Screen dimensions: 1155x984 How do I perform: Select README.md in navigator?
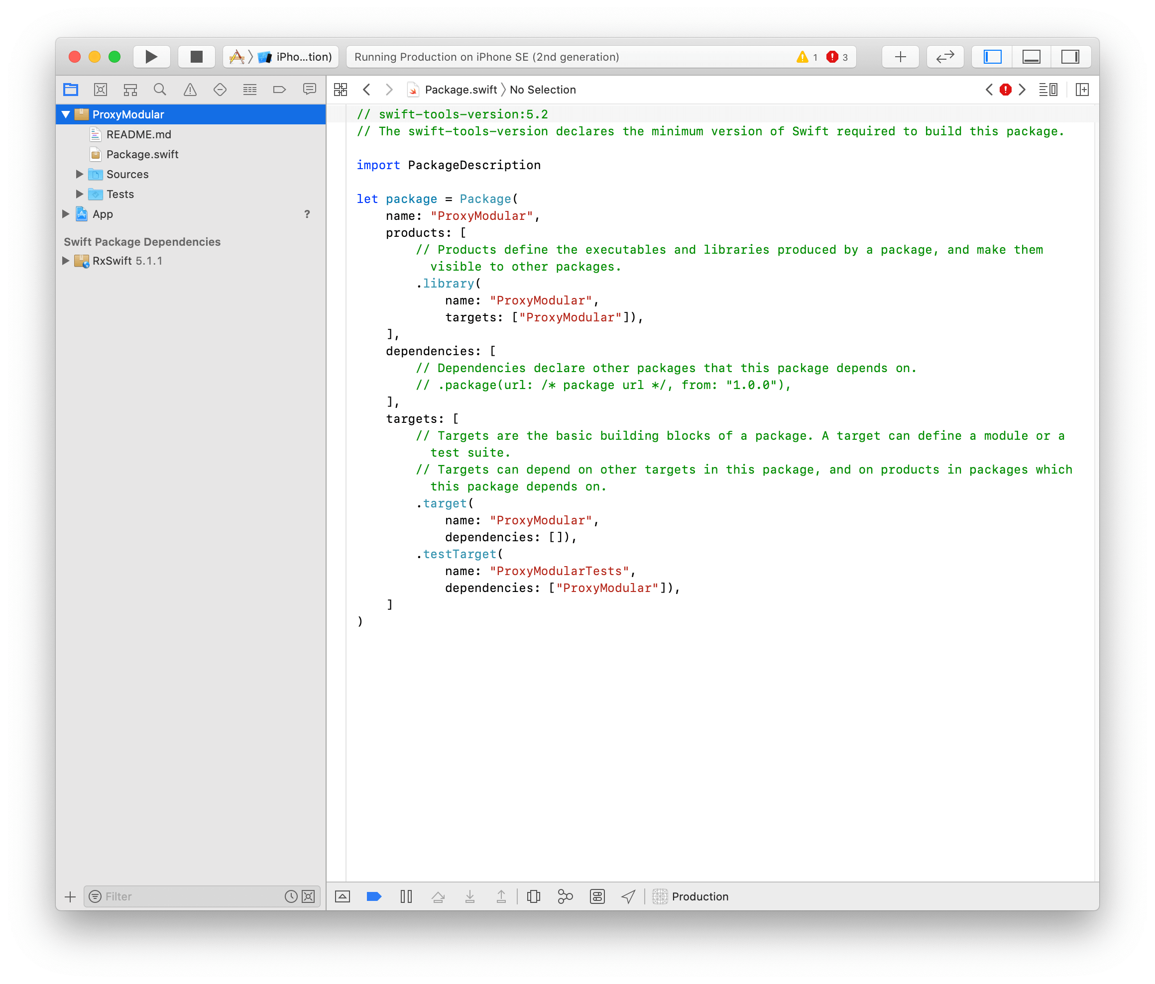coord(191,134)
